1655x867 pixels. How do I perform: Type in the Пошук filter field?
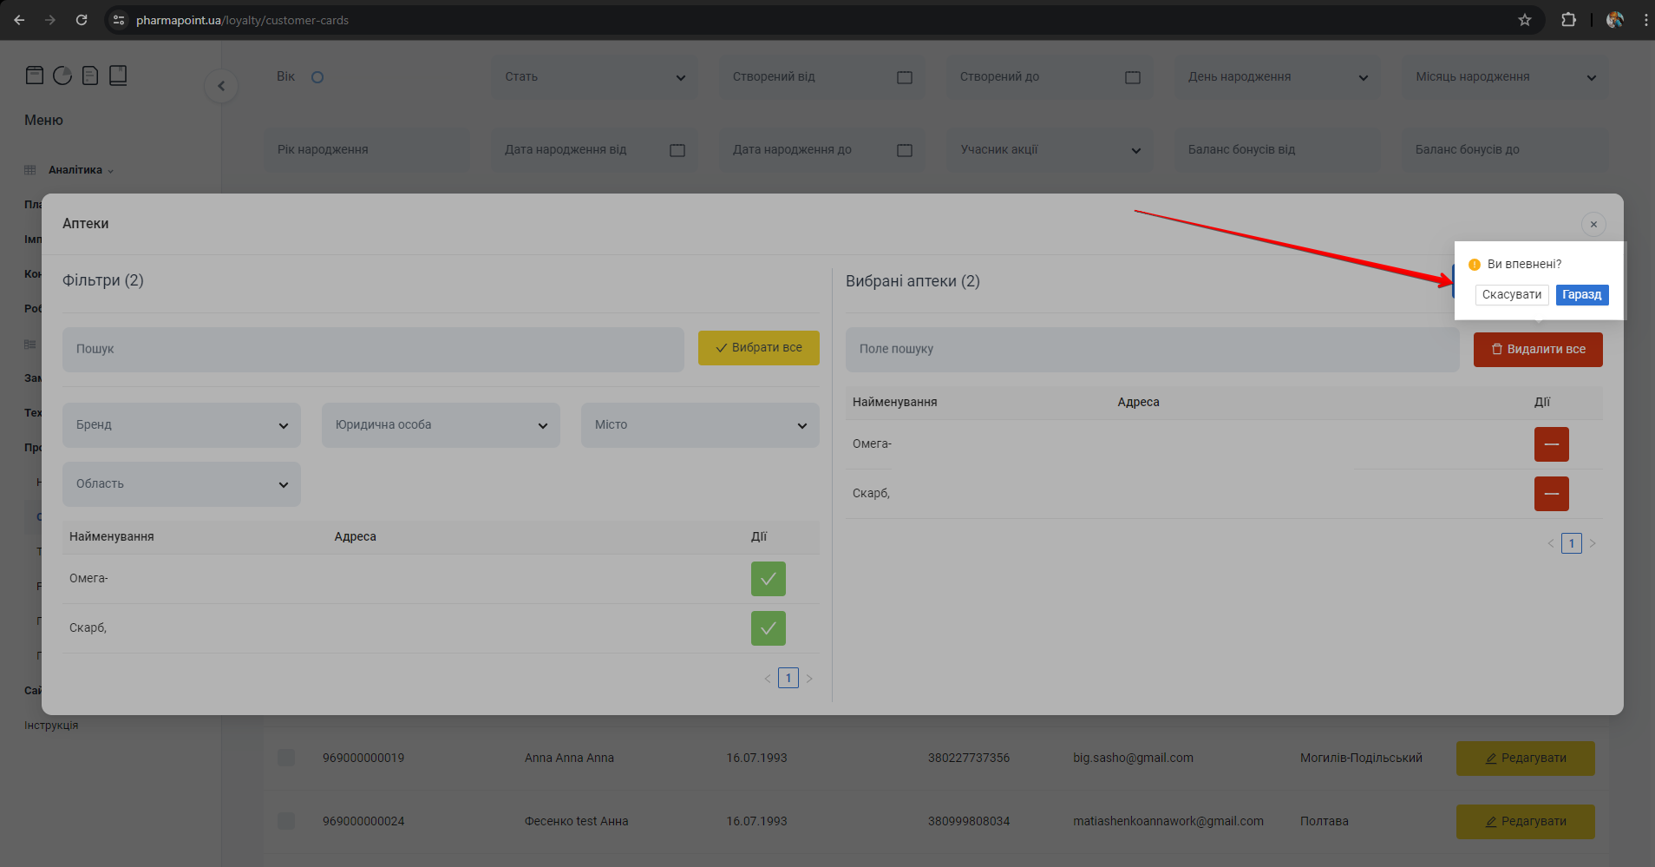tap(373, 349)
